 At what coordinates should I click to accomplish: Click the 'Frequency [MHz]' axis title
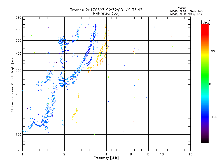click(106, 158)
